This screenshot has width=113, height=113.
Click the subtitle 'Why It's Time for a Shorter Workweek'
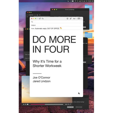point(47,64)
